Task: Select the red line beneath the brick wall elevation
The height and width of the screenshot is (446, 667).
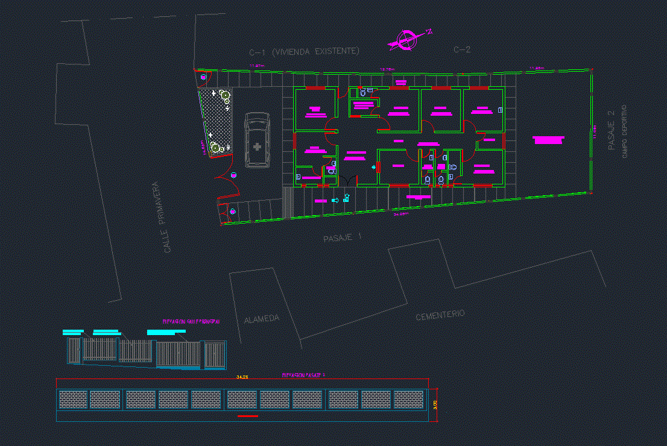Action: (x=248, y=416)
